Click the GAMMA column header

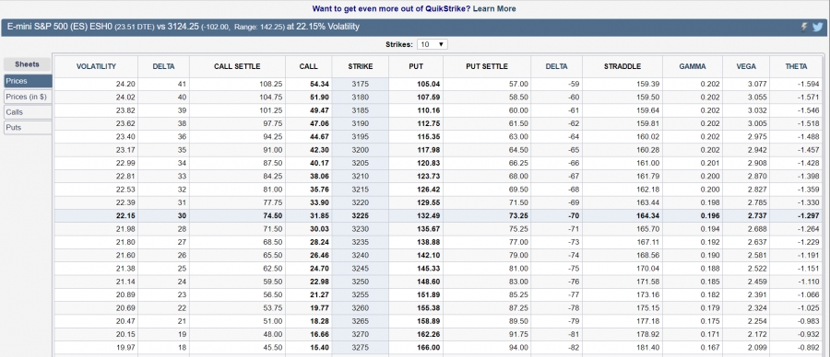(693, 66)
